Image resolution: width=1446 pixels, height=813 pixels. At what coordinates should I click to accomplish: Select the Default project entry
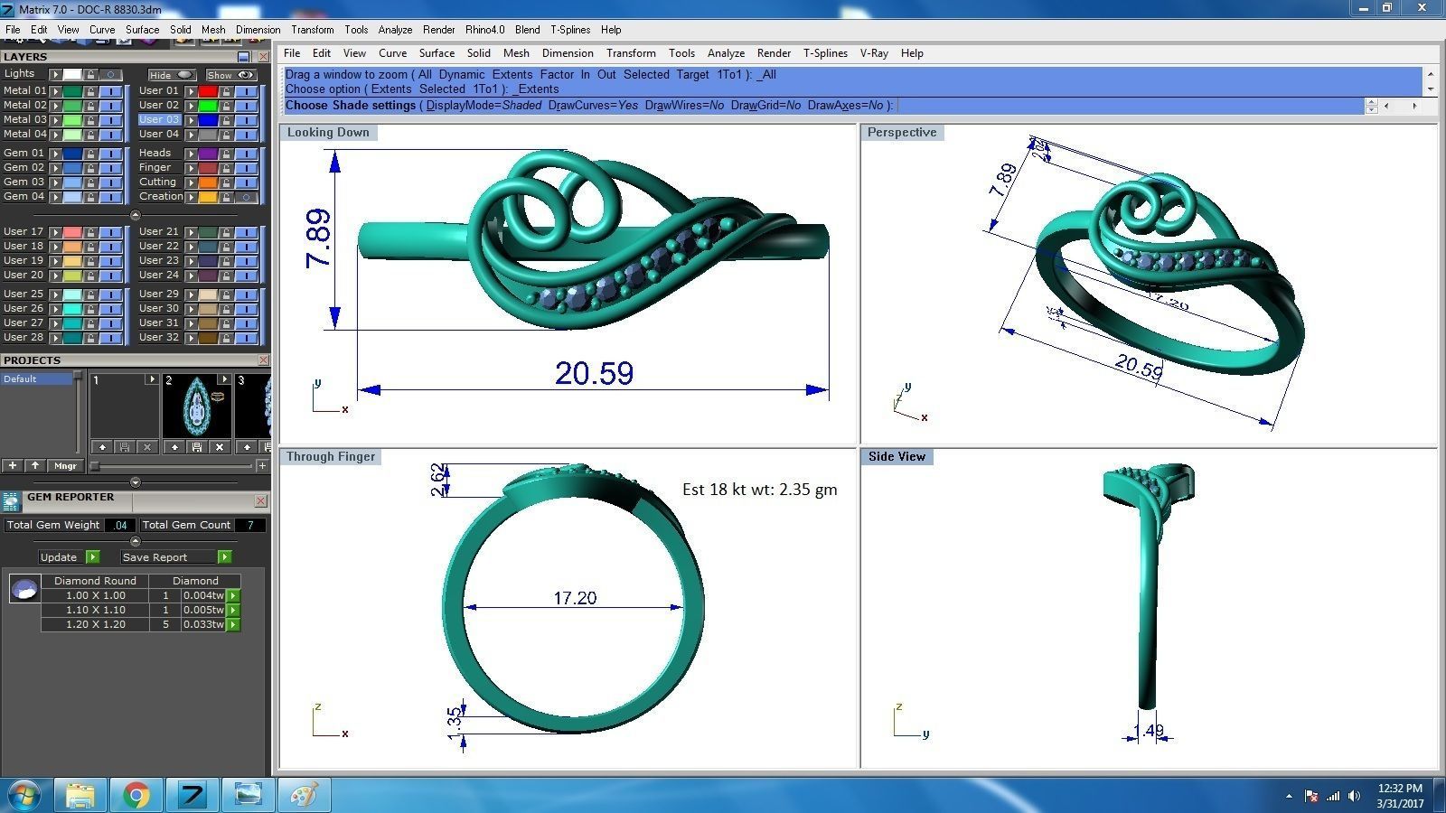pyautogui.click(x=36, y=379)
